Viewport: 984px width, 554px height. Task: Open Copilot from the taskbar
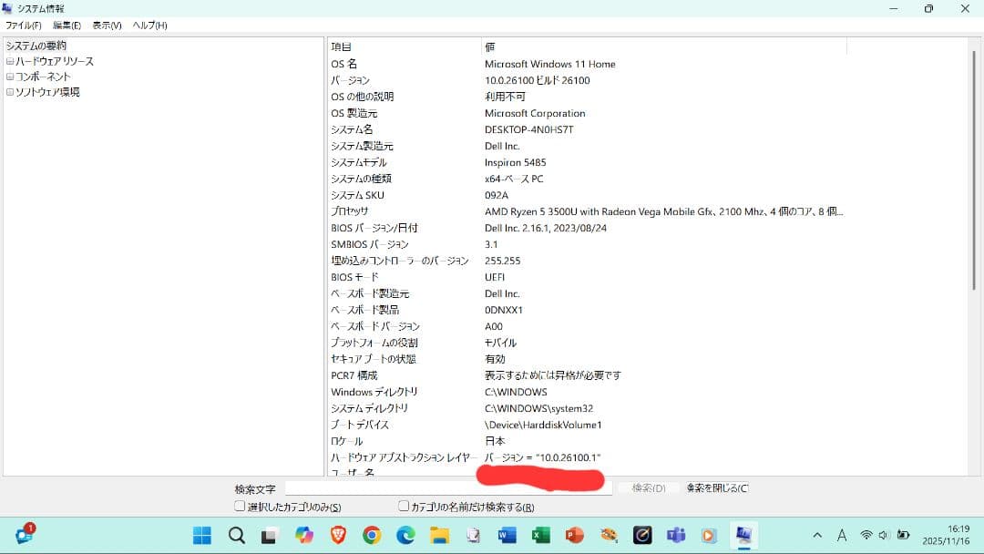pos(305,536)
